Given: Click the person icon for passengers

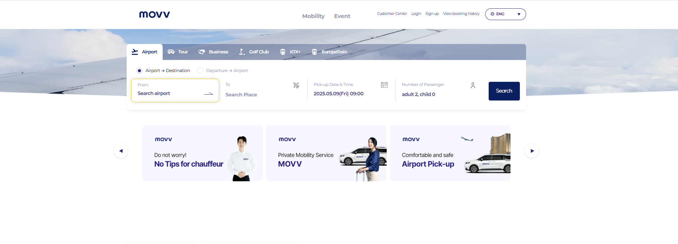Looking at the screenshot, I should pos(473,85).
